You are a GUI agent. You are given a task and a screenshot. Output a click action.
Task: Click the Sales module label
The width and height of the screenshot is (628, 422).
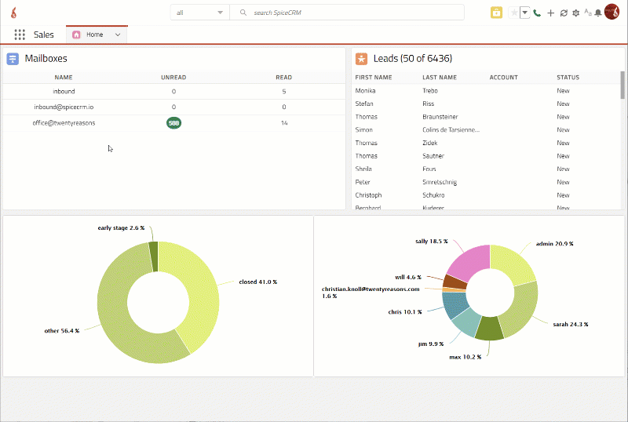[44, 35]
